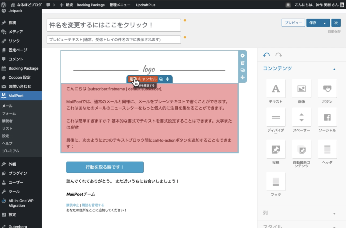This screenshot has width=346, height=228.
Task: Open All-in-One WP Migration menu
Action: [x=21, y=203]
